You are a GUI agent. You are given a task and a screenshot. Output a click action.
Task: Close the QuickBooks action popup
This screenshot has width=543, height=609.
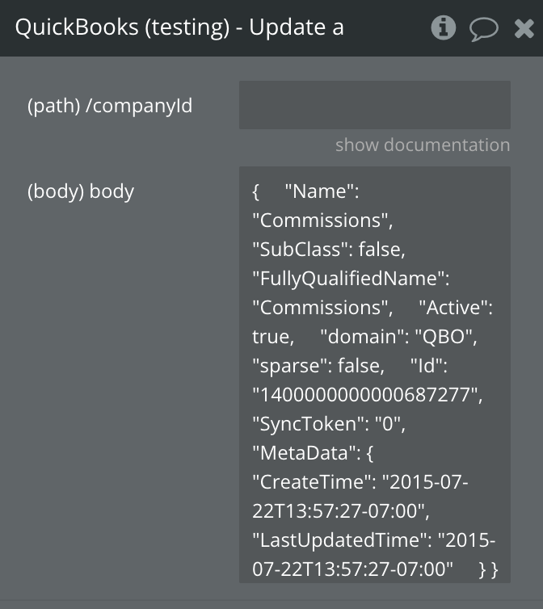point(524,29)
